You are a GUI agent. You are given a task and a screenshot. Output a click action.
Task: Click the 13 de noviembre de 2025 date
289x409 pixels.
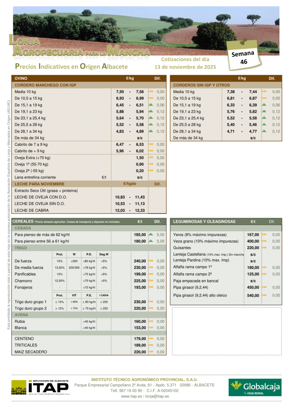click(x=185, y=67)
